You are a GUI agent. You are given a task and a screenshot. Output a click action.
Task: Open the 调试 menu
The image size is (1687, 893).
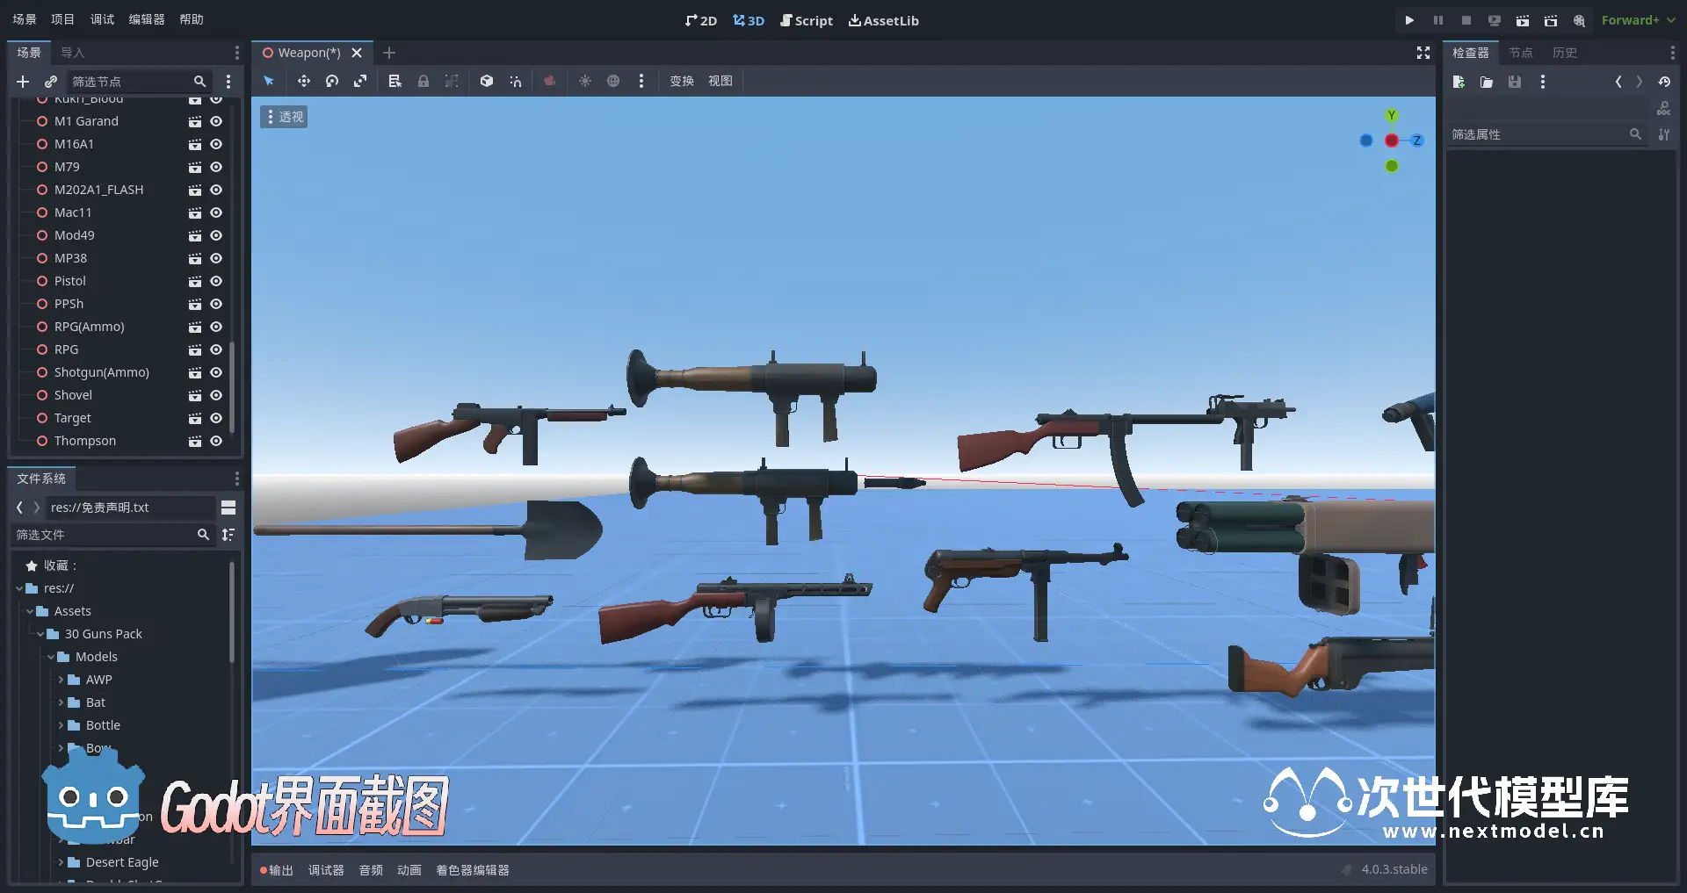click(x=102, y=19)
